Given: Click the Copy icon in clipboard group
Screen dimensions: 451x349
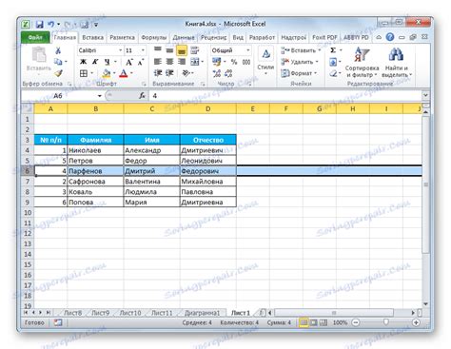Looking at the screenshot, I should [x=58, y=62].
